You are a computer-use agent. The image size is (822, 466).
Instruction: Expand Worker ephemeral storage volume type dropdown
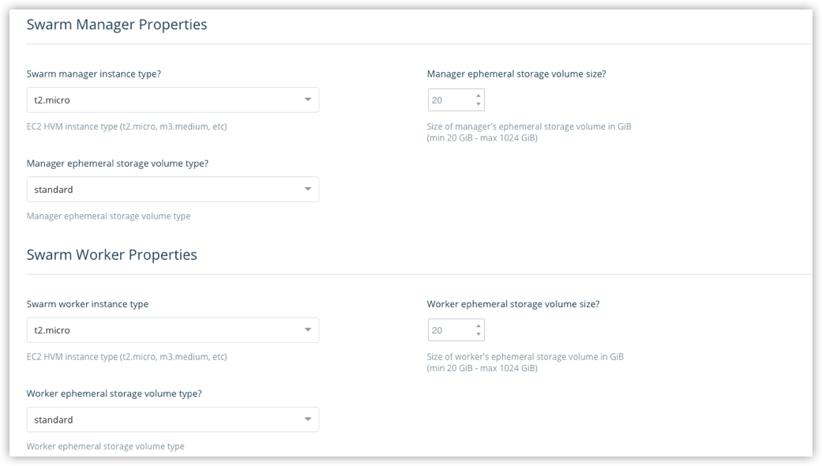click(172, 419)
